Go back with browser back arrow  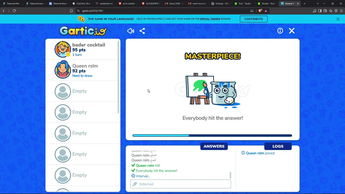click(4, 11)
